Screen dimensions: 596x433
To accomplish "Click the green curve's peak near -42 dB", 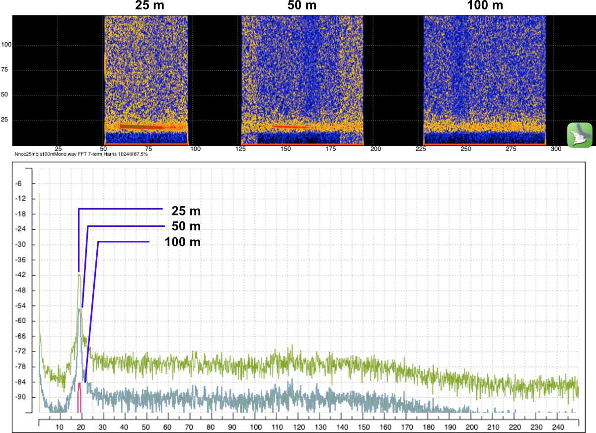I will (79, 275).
